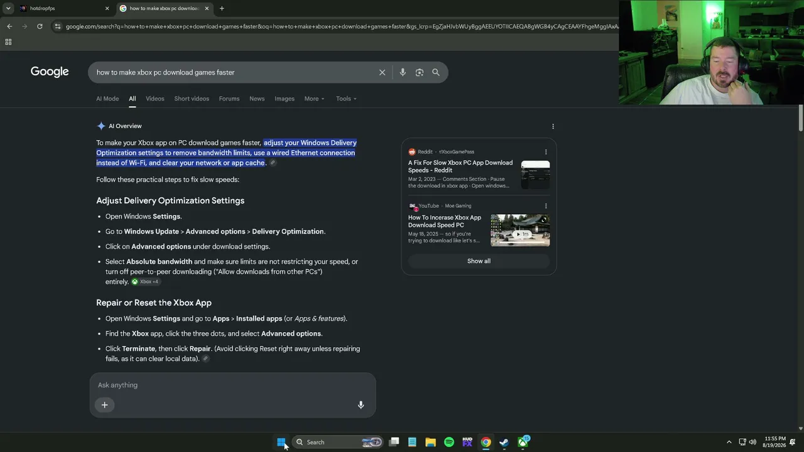Click the Repair or Reset the Xbox App heading
This screenshot has width=804, height=452.
(154, 303)
